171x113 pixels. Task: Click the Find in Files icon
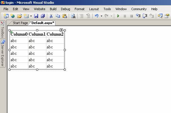(x=73, y=16)
